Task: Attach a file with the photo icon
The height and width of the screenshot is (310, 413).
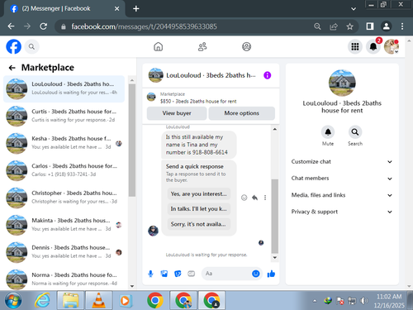Action: (x=164, y=274)
